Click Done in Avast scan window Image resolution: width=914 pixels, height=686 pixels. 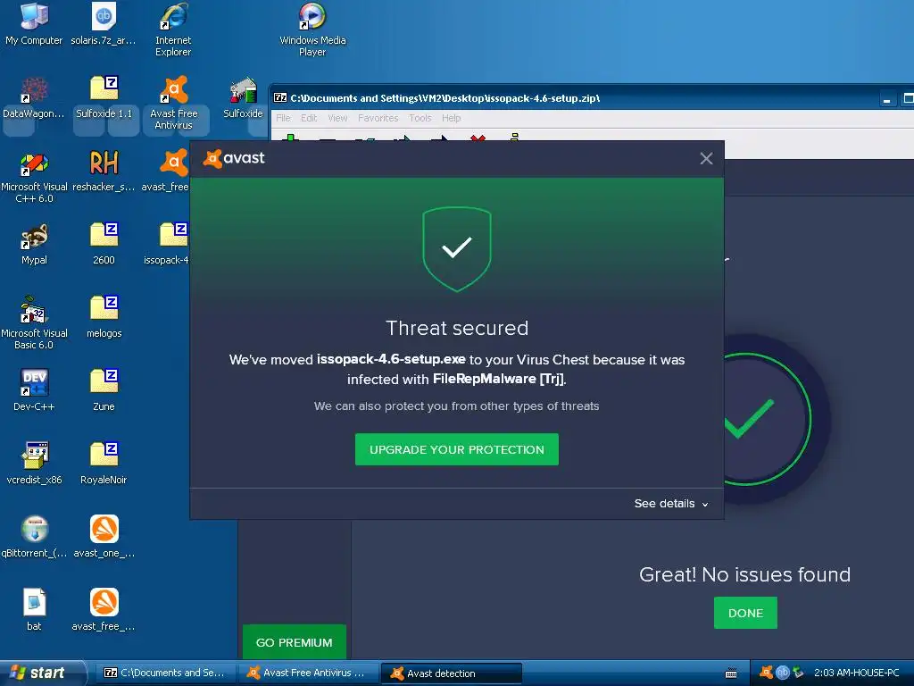(x=745, y=613)
